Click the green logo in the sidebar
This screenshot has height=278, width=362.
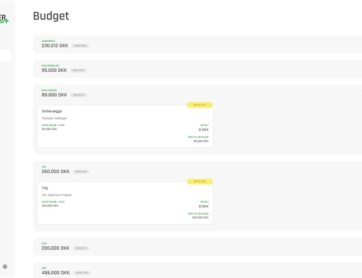pos(4,19)
